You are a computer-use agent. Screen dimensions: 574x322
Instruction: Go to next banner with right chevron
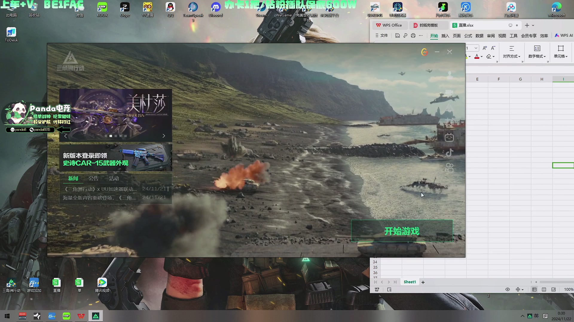[x=164, y=136]
